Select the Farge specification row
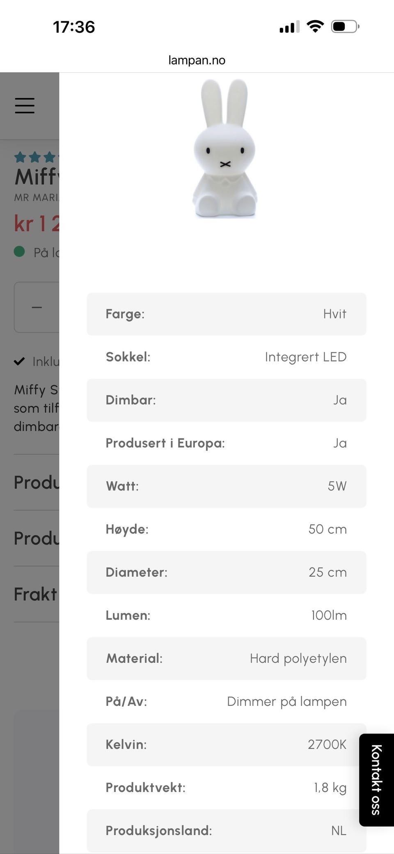The image size is (394, 854). coord(226,314)
